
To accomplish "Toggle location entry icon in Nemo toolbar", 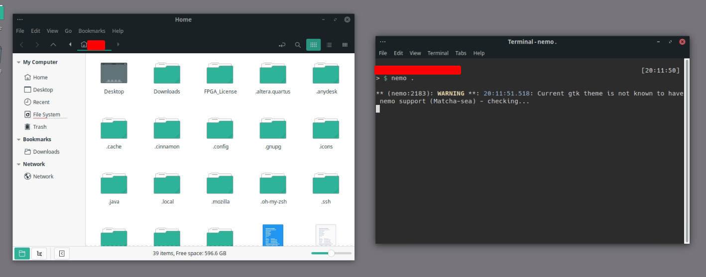I will (x=282, y=45).
